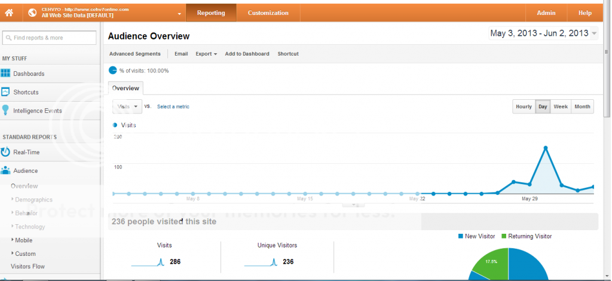Click New Visitor blue legend swatch
Screen dimensions: 612x281
coord(461,236)
